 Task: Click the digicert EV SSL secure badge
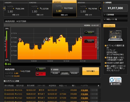[x=115, y=81]
